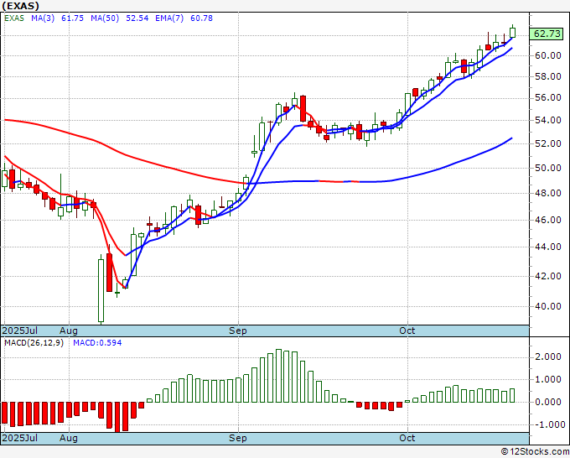Click the current price label 62.73
This screenshot has width=570, height=458.
[x=547, y=34]
